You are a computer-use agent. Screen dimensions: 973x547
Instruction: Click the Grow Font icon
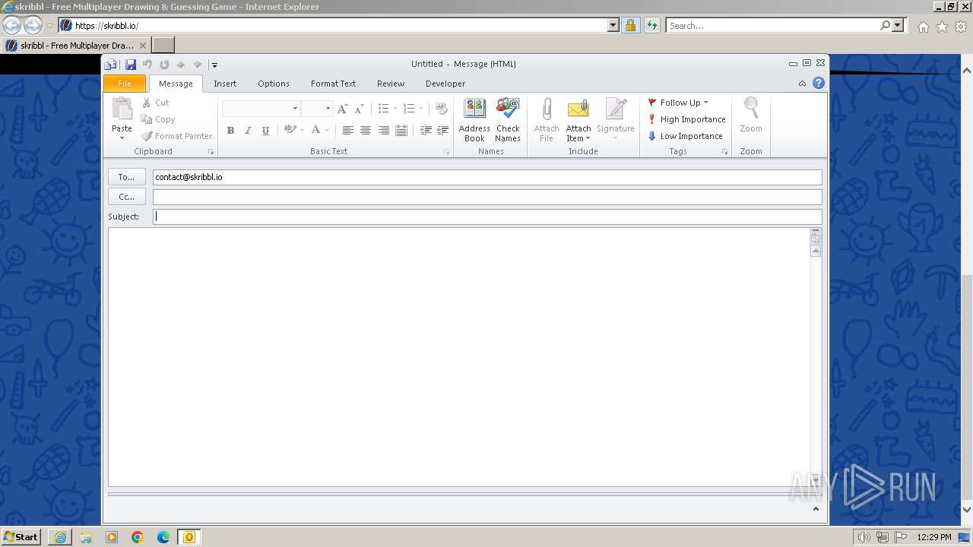click(342, 109)
